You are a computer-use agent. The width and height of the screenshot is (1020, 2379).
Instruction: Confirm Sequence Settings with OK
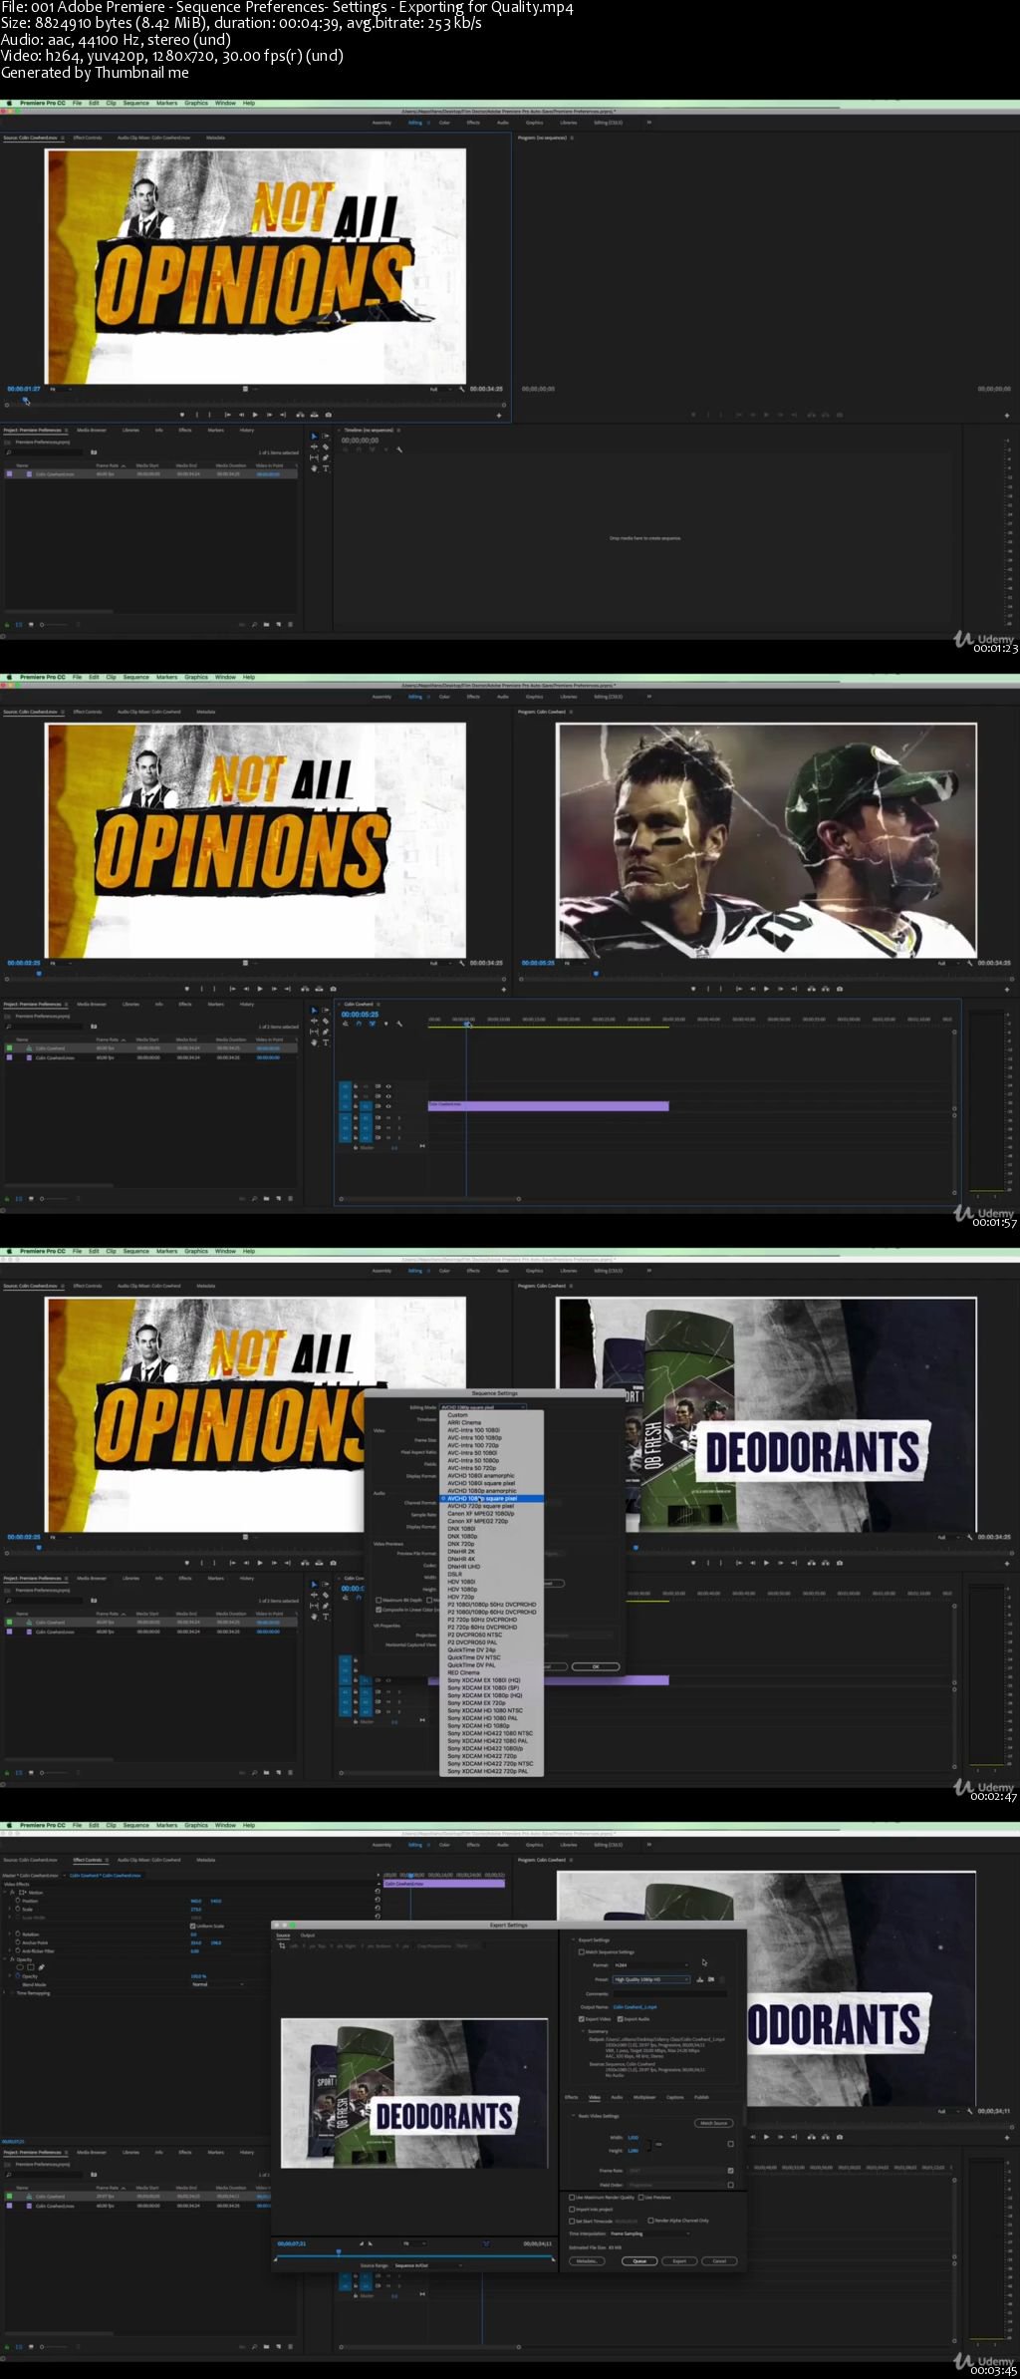coord(597,1666)
